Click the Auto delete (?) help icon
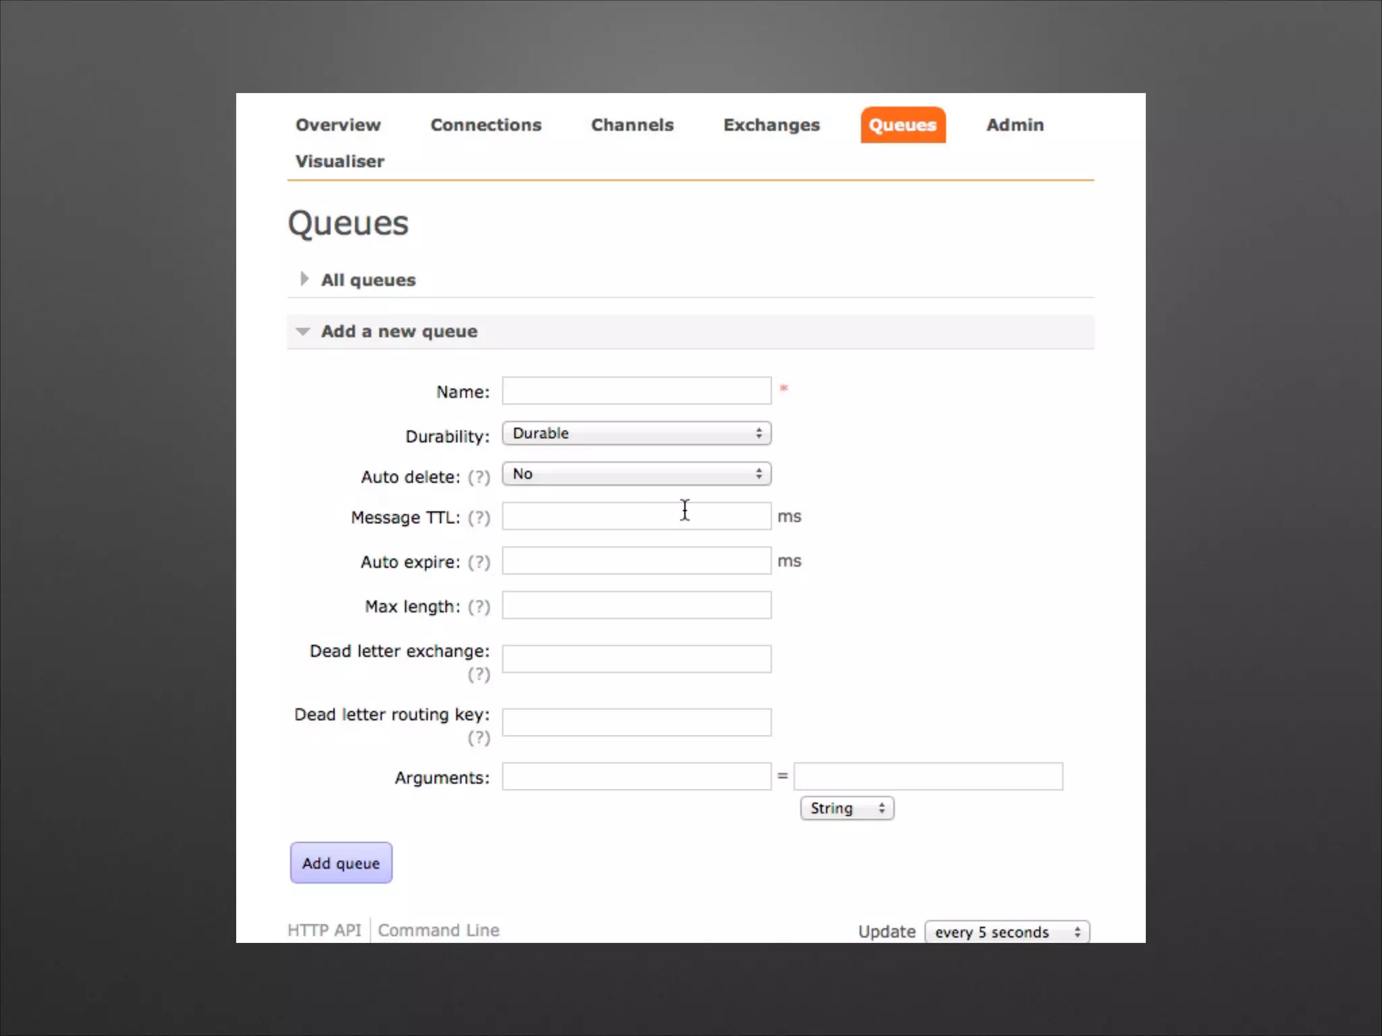 pyautogui.click(x=478, y=478)
